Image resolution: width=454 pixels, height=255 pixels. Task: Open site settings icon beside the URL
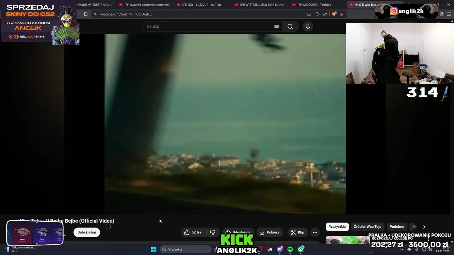(x=95, y=14)
